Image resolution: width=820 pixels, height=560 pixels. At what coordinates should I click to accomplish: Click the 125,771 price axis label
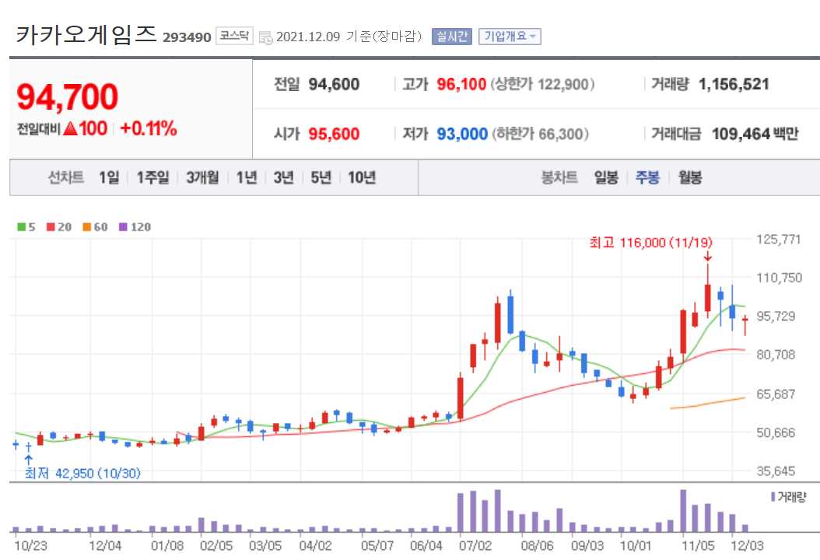pyautogui.click(x=779, y=240)
